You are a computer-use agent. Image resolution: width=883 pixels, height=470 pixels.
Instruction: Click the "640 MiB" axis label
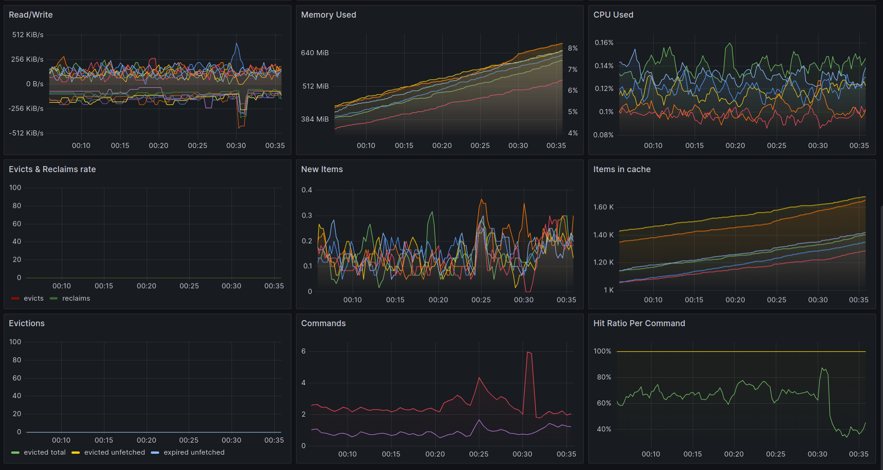315,53
